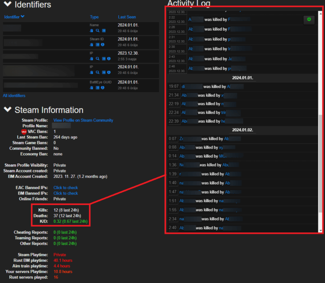Click the Aim train playtime 4.4 hours

click(62, 266)
